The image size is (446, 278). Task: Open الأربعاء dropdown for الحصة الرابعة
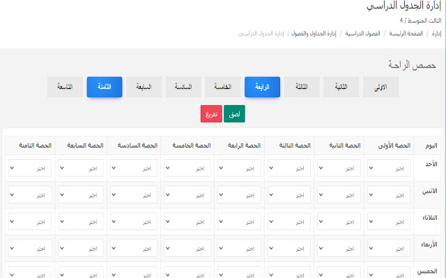[x=239, y=248]
